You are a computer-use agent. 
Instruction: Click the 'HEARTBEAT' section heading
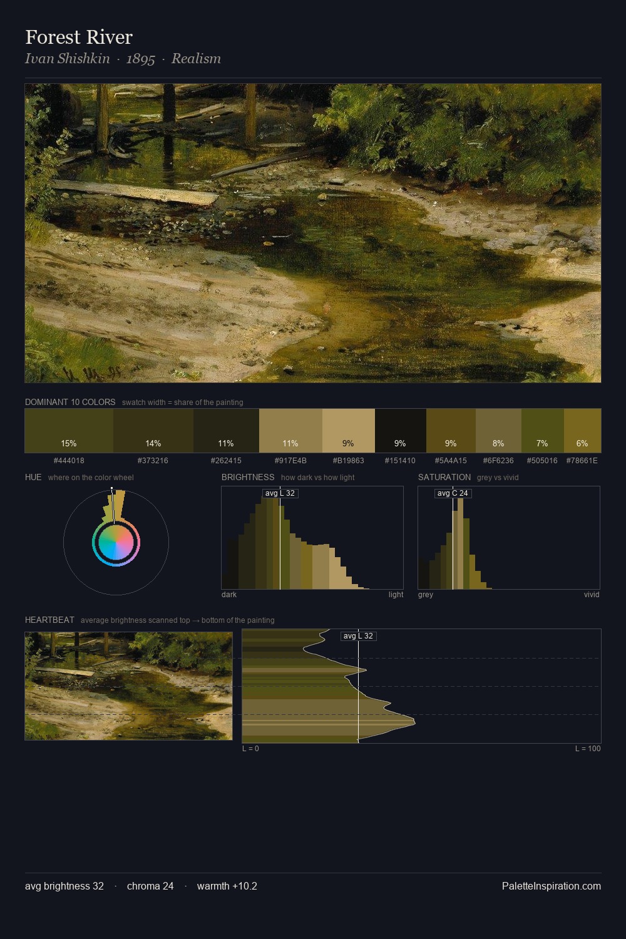point(49,620)
